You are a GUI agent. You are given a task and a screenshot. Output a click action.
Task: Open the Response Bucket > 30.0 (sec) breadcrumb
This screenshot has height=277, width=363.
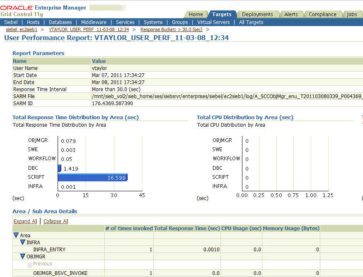tap(171, 30)
